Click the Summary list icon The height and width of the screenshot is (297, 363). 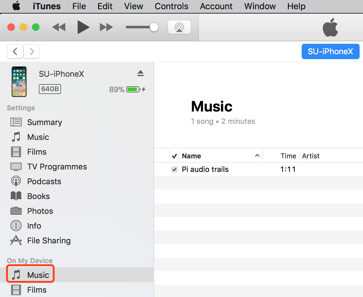16,122
